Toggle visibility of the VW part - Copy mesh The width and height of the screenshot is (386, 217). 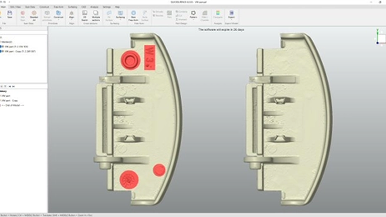coord(2,52)
